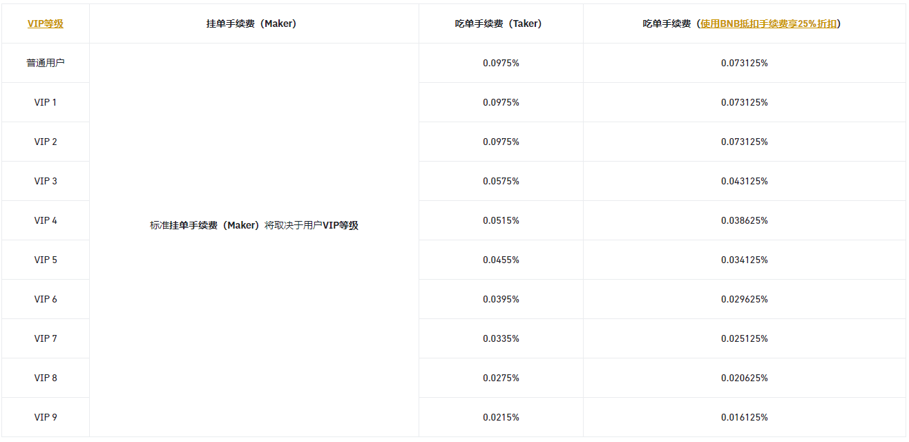909x442 pixels.
Task: Click the 0.0575% taker fee cell
Action: point(501,181)
